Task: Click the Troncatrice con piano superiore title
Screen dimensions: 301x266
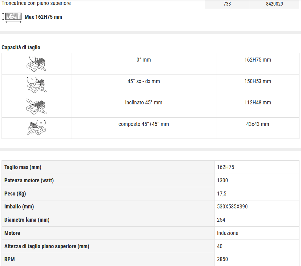Action: click(x=36, y=3)
